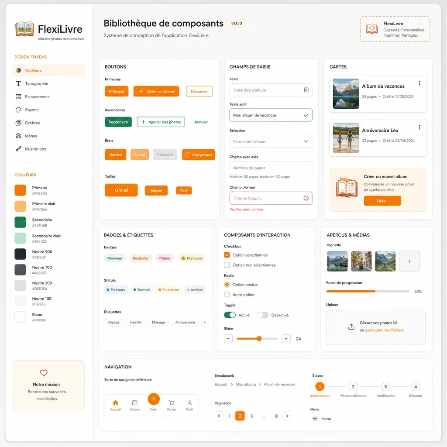Go to step 4 Résumé
Viewport: 447px width, 447px height.
pyautogui.click(x=416, y=387)
